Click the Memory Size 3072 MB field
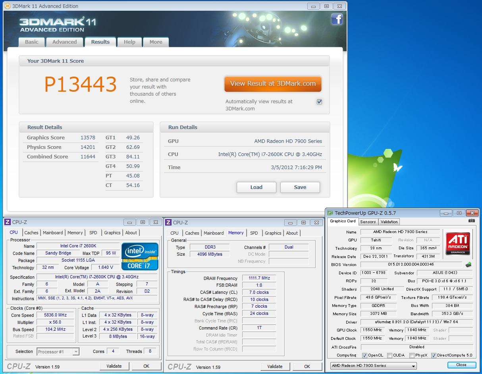482x374 pixels. pyautogui.click(x=378, y=314)
